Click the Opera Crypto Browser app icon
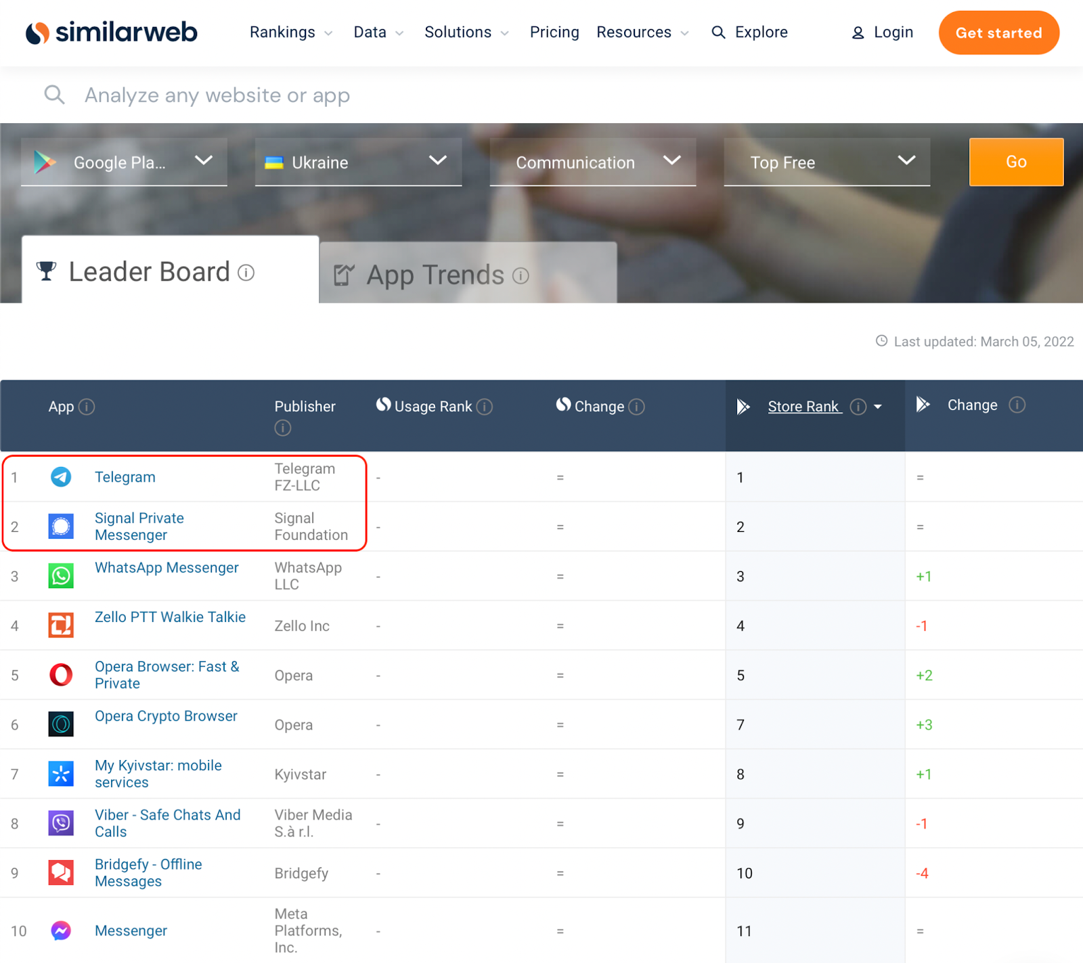The image size is (1083, 963). pos(61,724)
